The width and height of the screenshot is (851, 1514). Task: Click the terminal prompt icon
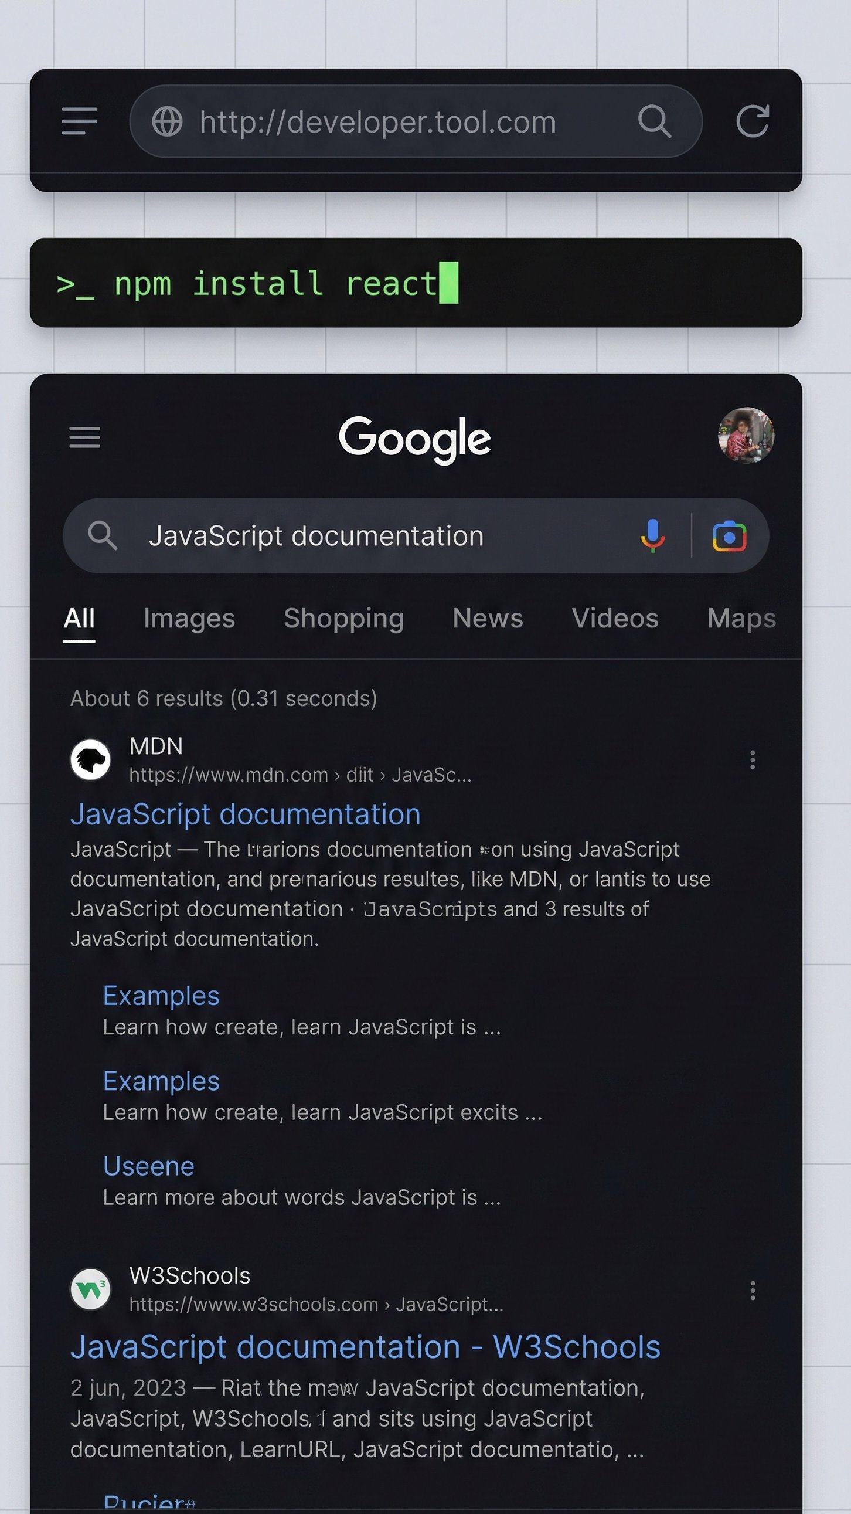(76, 286)
